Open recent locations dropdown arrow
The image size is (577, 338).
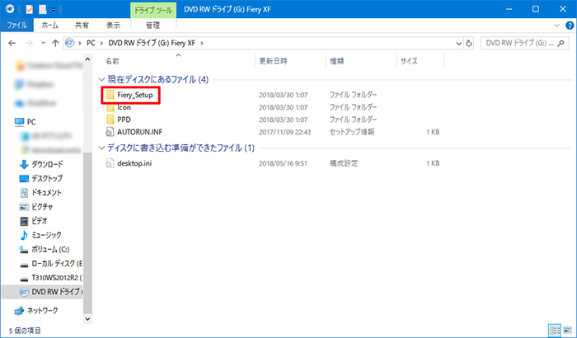pos(43,43)
